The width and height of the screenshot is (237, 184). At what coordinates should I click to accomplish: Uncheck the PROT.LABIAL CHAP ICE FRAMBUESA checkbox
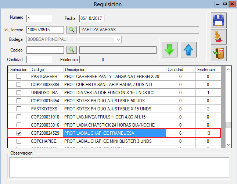19,133
